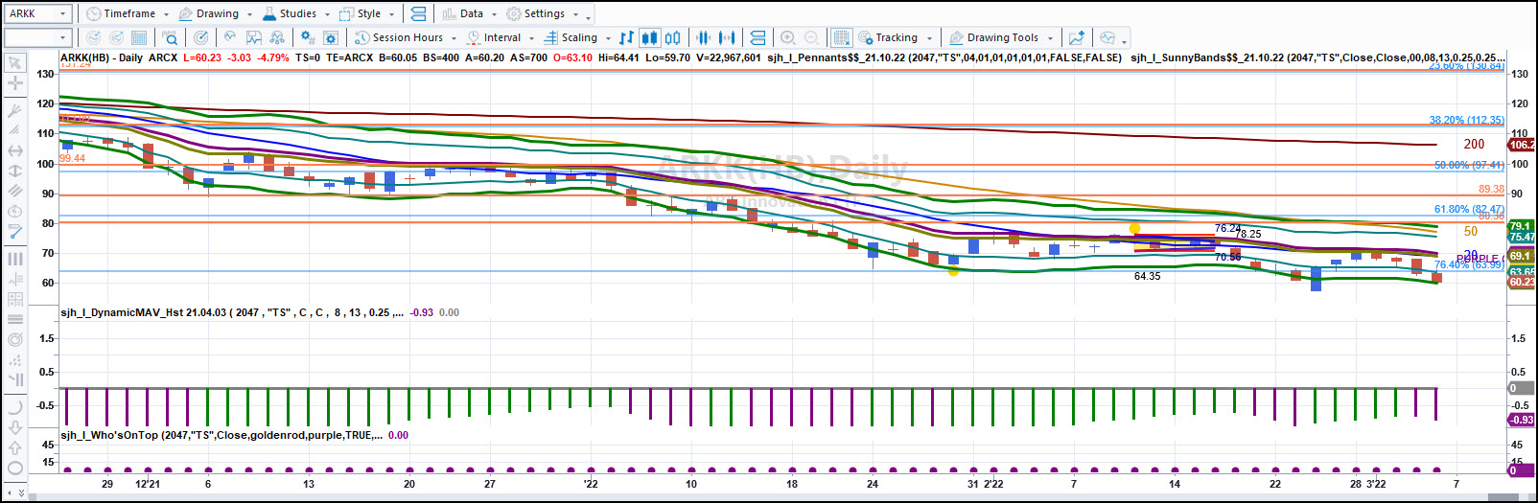Select the up arrow drawing tool

click(15, 446)
